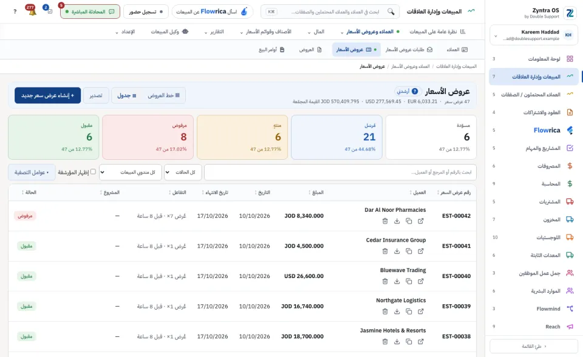
Task: Toggle إظهار المؤرشفة show archived checkbox
Action: coord(93,172)
